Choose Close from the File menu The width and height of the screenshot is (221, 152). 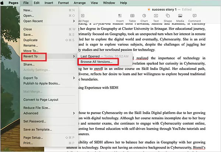pyautogui.click(x=49, y=29)
